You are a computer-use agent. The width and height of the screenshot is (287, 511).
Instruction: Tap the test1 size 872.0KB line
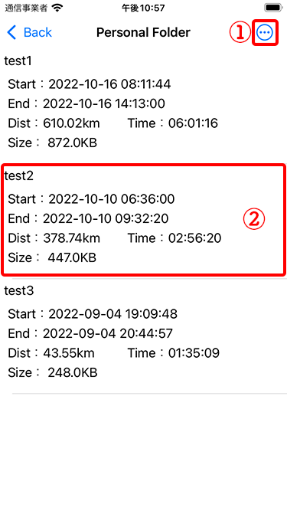click(x=52, y=142)
